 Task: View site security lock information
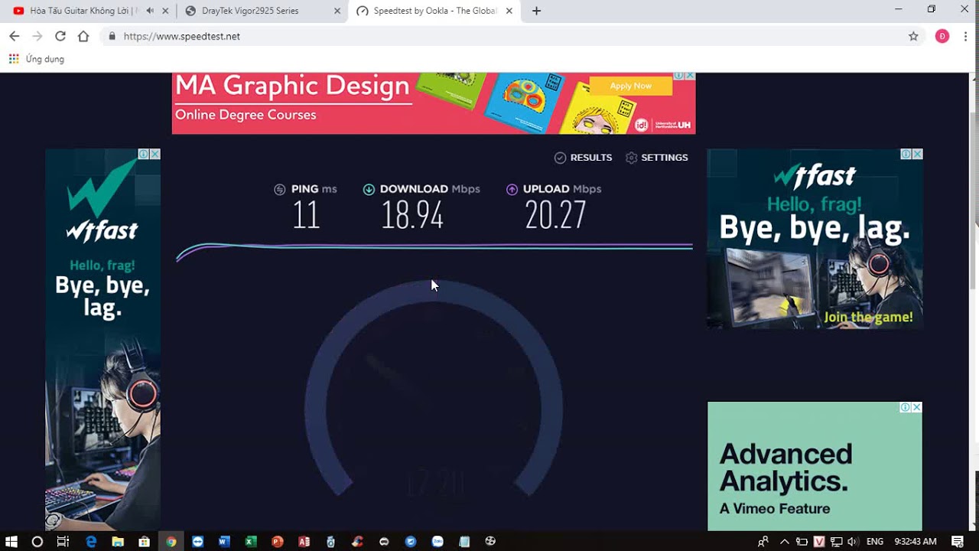[112, 36]
